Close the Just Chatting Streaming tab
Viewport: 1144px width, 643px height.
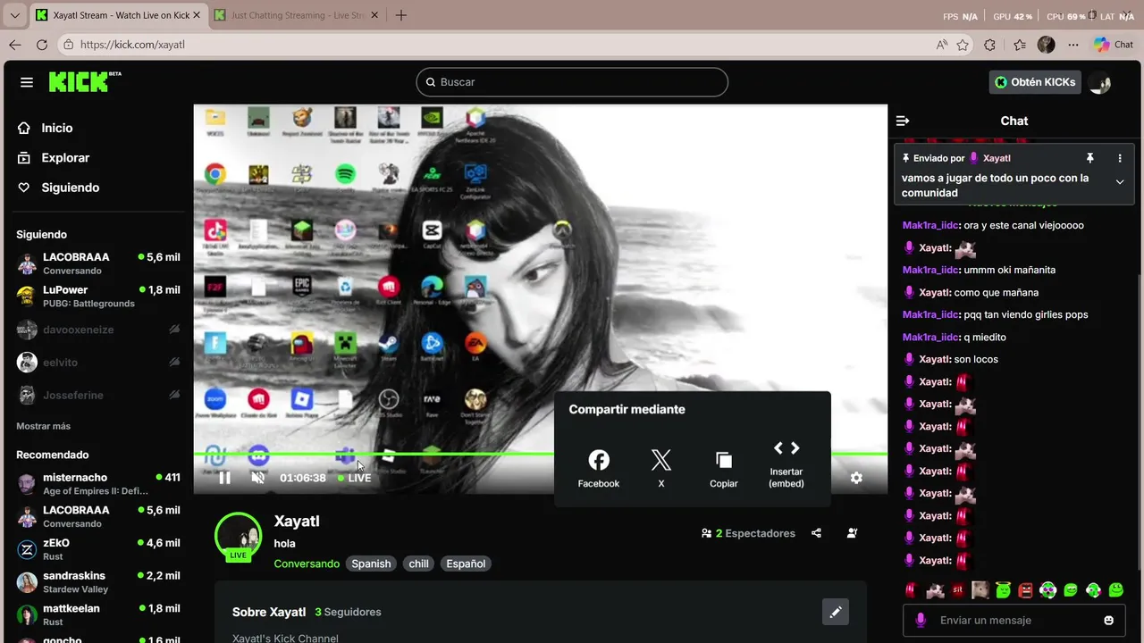pyautogui.click(x=373, y=15)
